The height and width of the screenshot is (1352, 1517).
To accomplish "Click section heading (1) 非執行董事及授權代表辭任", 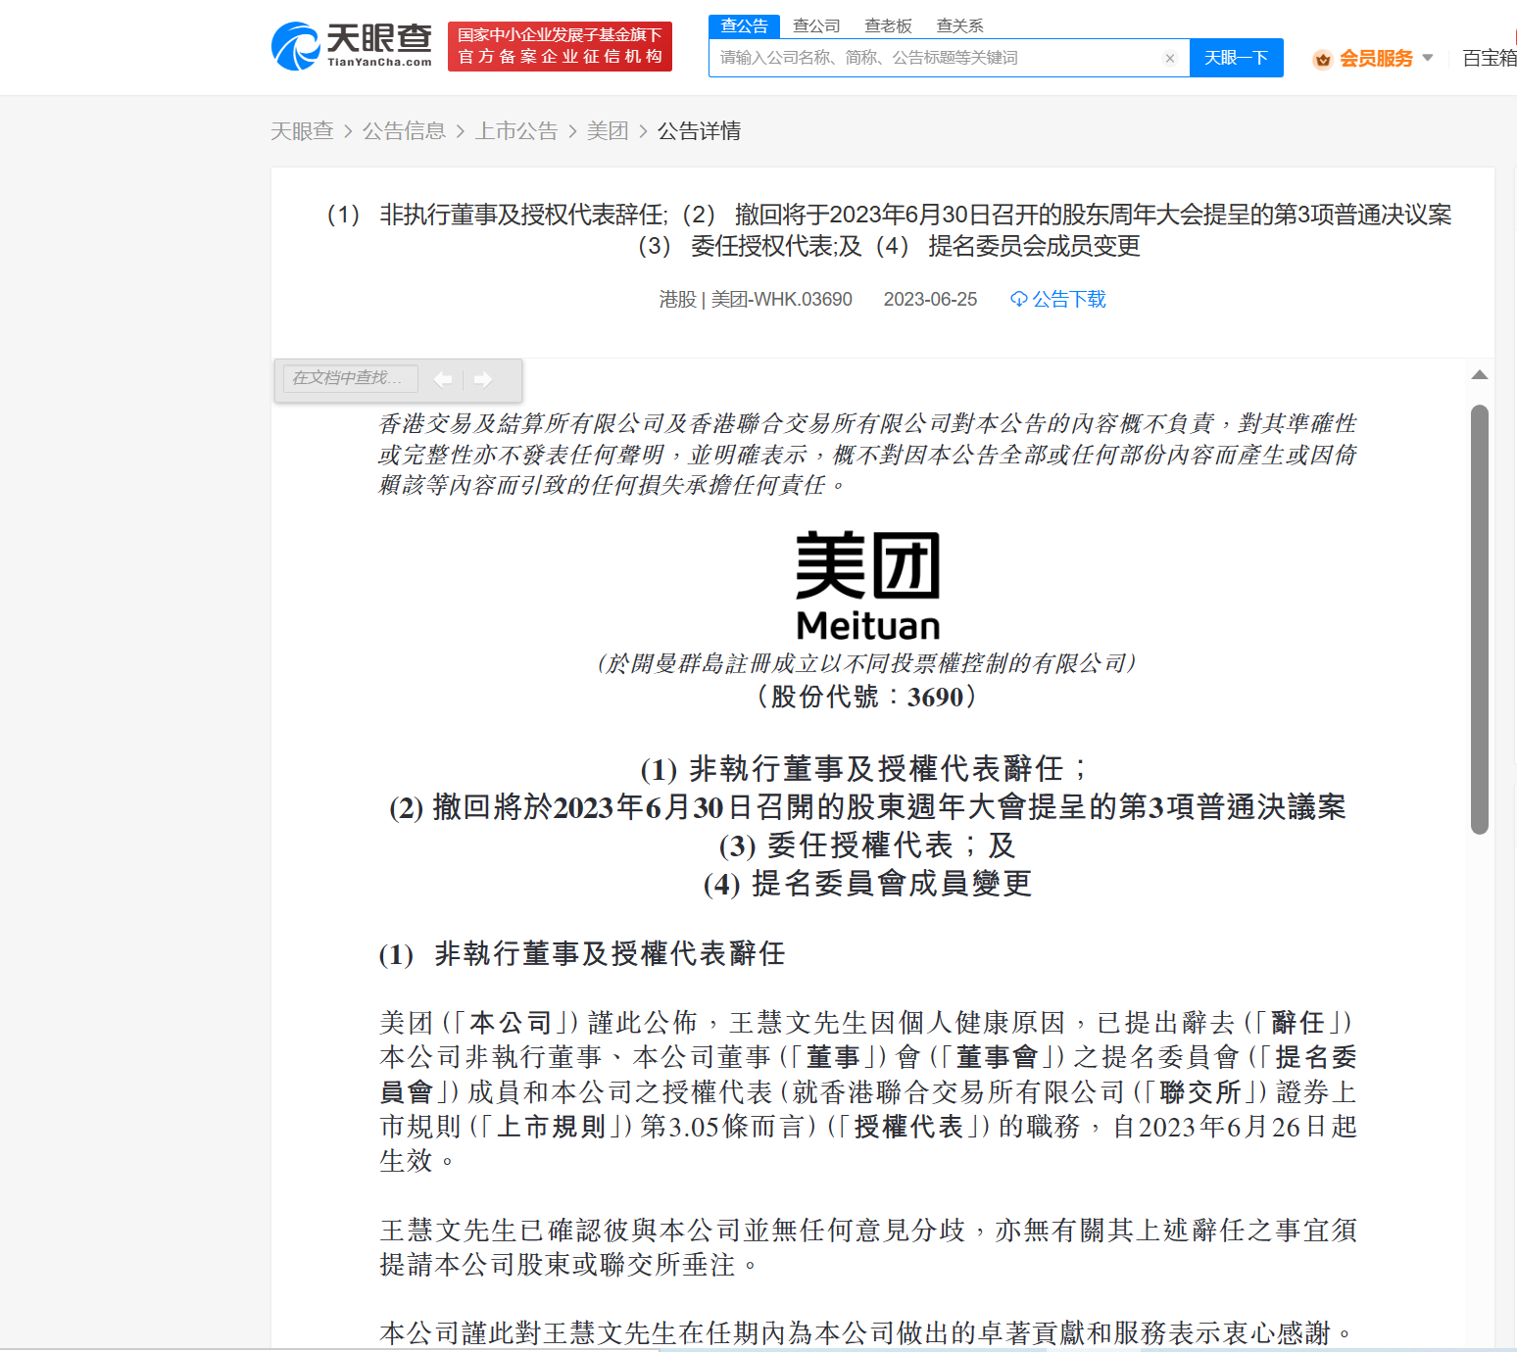I will 582,954.
